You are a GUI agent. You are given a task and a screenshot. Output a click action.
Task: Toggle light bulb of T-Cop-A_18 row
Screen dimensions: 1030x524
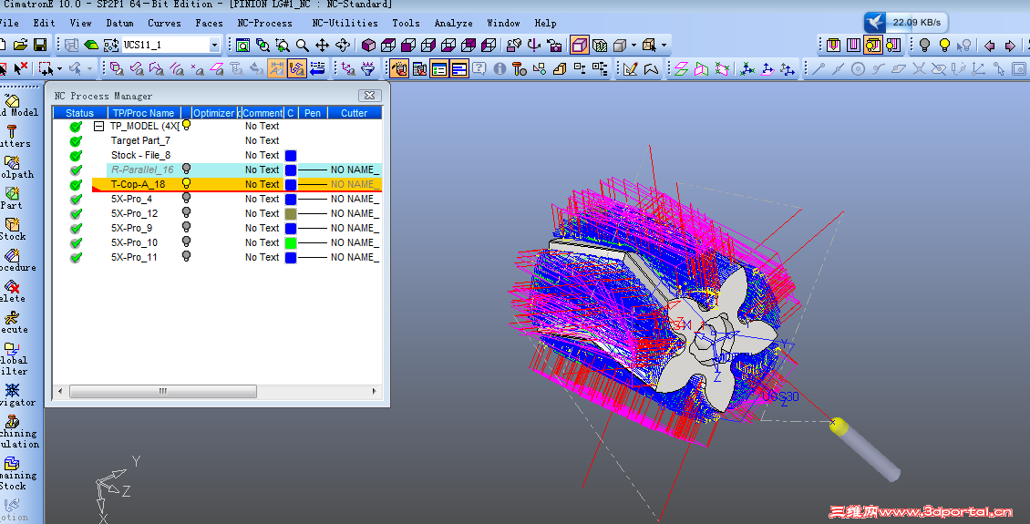coord(187,183)
